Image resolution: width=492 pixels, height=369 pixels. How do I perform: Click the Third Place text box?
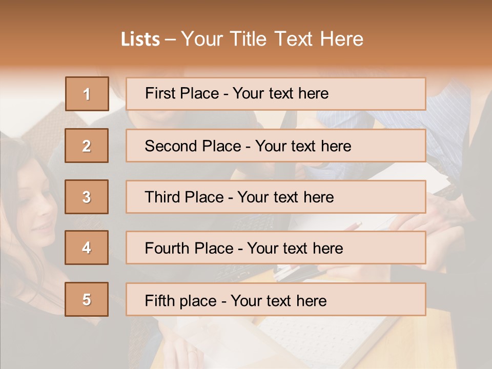276,197
